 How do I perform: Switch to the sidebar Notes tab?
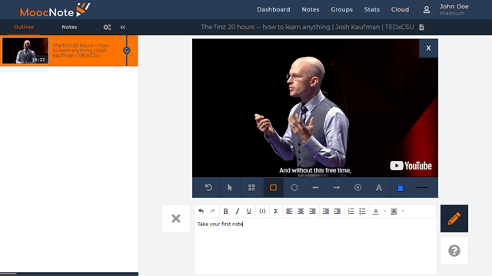[69, 27]
